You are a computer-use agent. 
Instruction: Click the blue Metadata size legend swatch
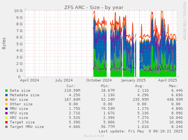click(x=6, y=95)
